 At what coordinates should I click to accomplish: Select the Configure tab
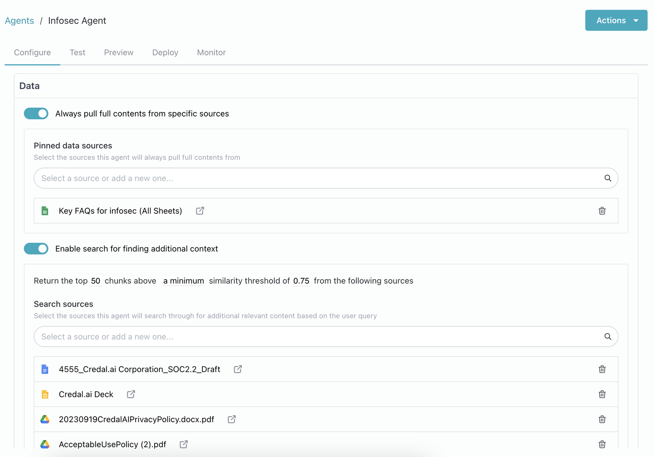click(x=32, y=52)
